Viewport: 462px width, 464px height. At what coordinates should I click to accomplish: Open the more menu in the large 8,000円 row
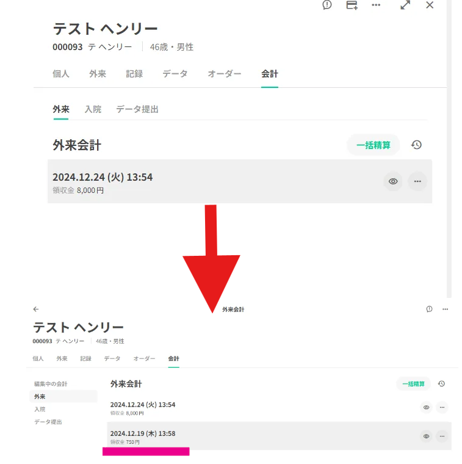pyautogui.click(x=417, y=181)
